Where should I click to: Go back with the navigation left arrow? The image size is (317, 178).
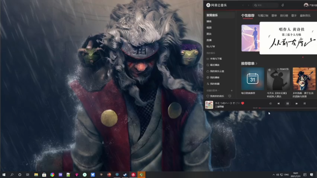coord(243,5)
